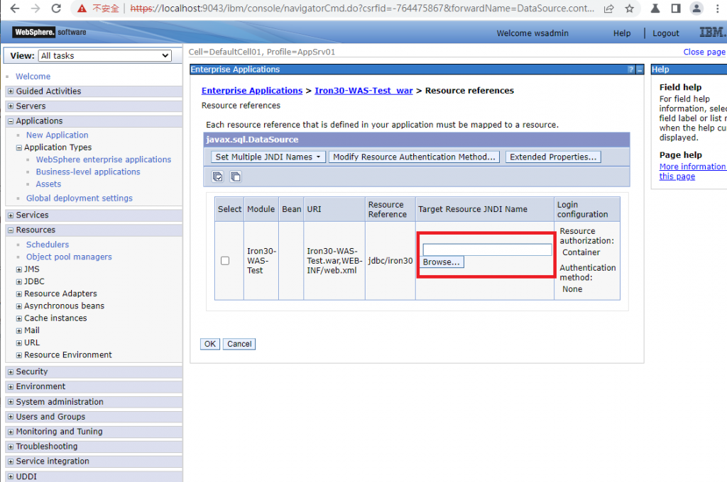Click the Select All items icon
727x482 pixels.
coord(217,176)
